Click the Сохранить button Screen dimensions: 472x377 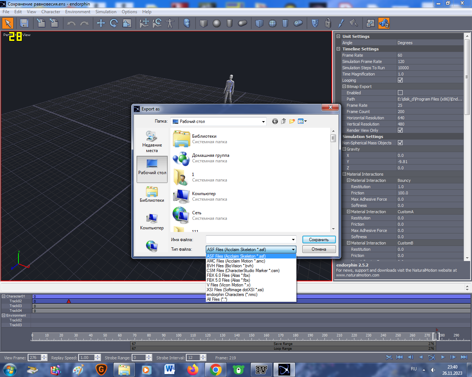tap(319, 240)
